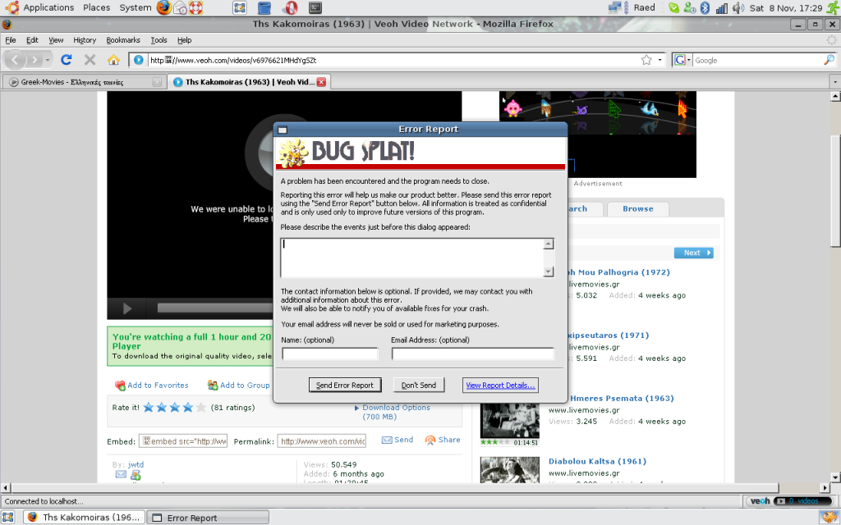The image size is (841, 525).
Task: Open the Diabolou Kaltsa (1961) link
Action: (x=597, y=461)
